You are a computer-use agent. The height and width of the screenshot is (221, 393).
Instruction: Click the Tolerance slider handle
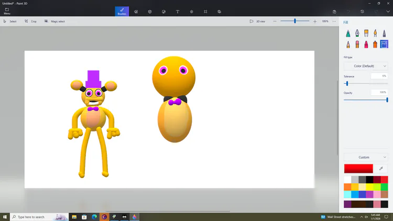(x=347, y=83)
